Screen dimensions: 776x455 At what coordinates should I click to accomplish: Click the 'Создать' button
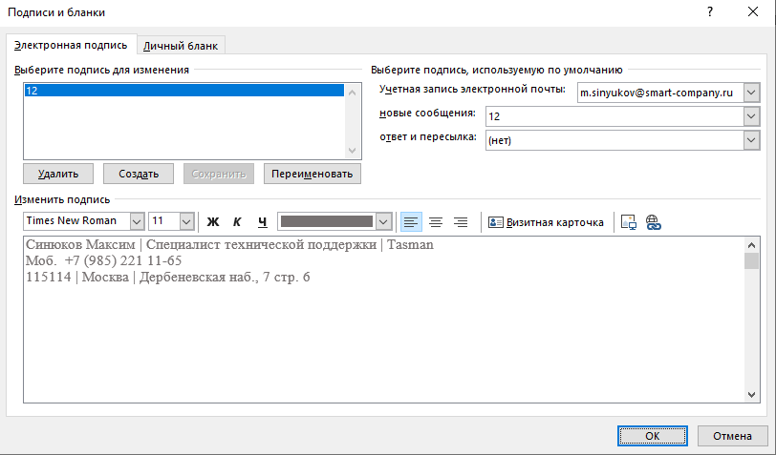point(139,174)
